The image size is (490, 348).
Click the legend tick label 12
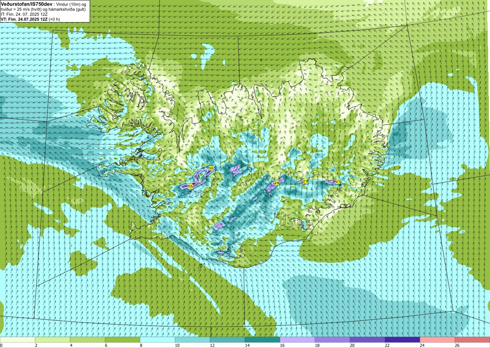pyautogui.click(x=212, y=345)
